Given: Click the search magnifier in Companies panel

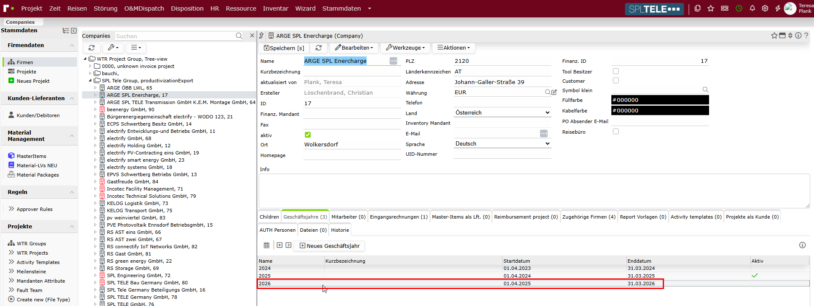Looking at the screenshot, I should coord(239,36).
